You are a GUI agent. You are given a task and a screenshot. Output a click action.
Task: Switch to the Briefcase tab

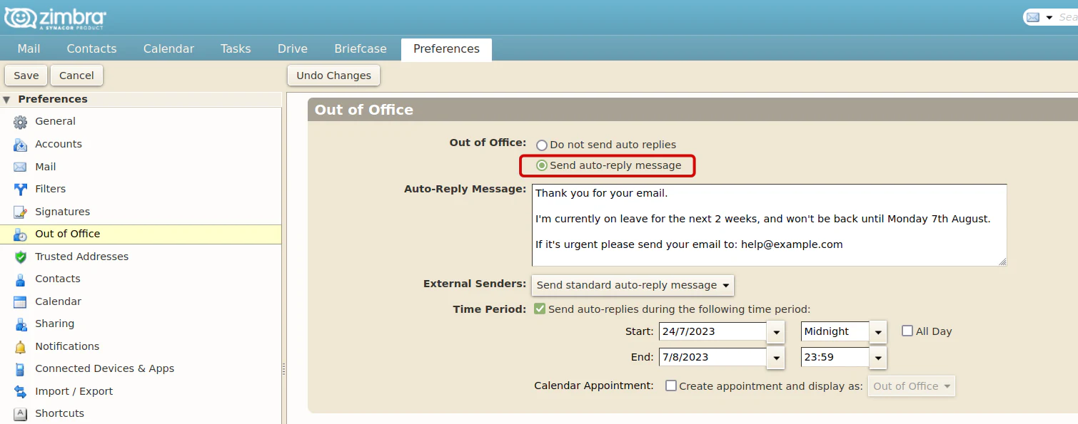pyautogui.click(x=361, y=49)
